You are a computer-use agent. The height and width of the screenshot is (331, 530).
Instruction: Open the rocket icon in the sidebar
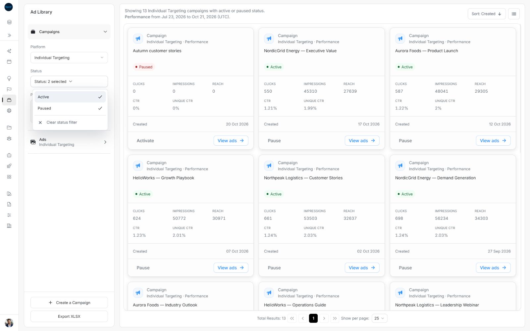[x=9, y=166]
